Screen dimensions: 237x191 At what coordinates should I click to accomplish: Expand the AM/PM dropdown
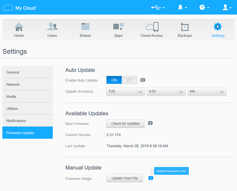pos(207,92)
